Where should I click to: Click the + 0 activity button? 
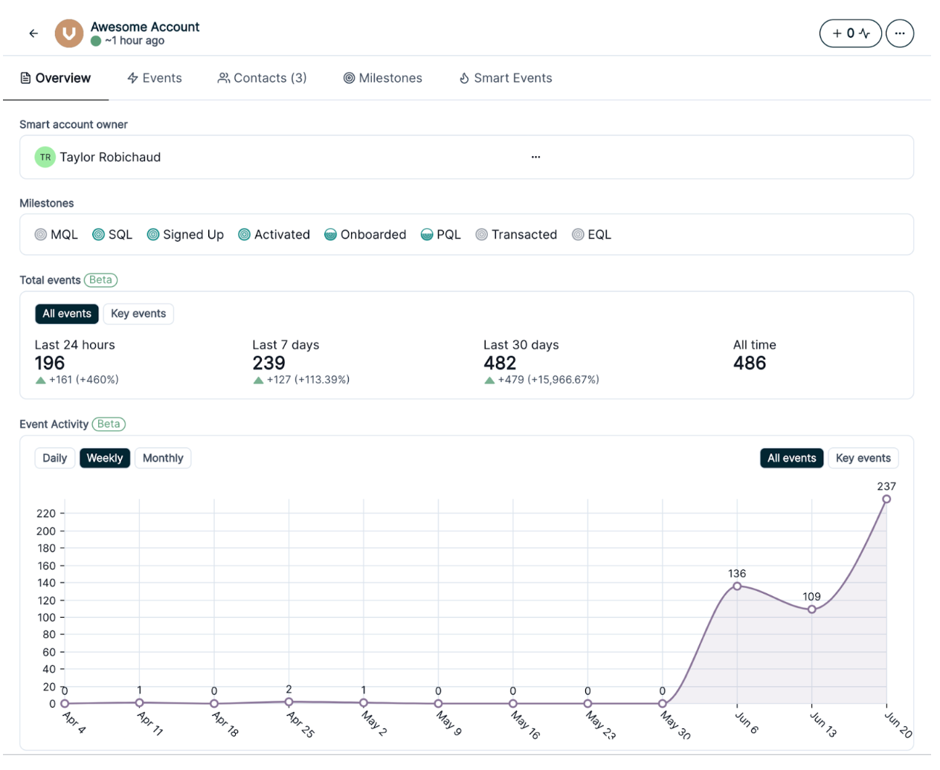850,33
